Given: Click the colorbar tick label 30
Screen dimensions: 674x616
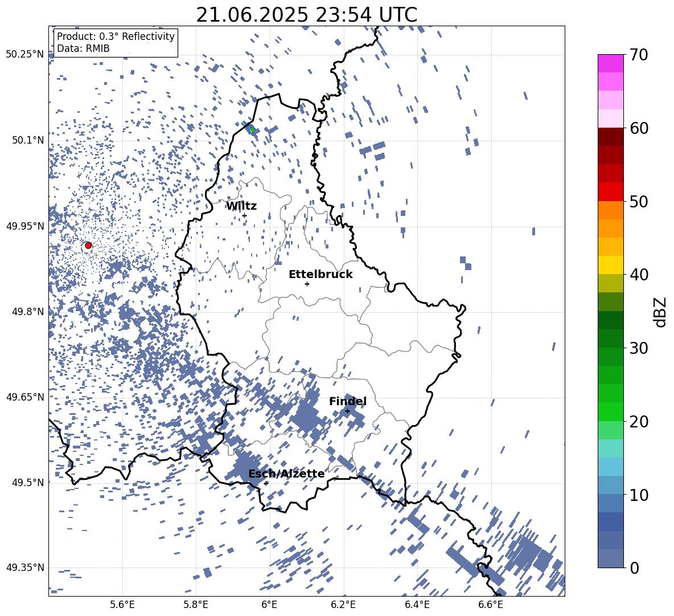Looking at the screenshot, I should point(639,348).
